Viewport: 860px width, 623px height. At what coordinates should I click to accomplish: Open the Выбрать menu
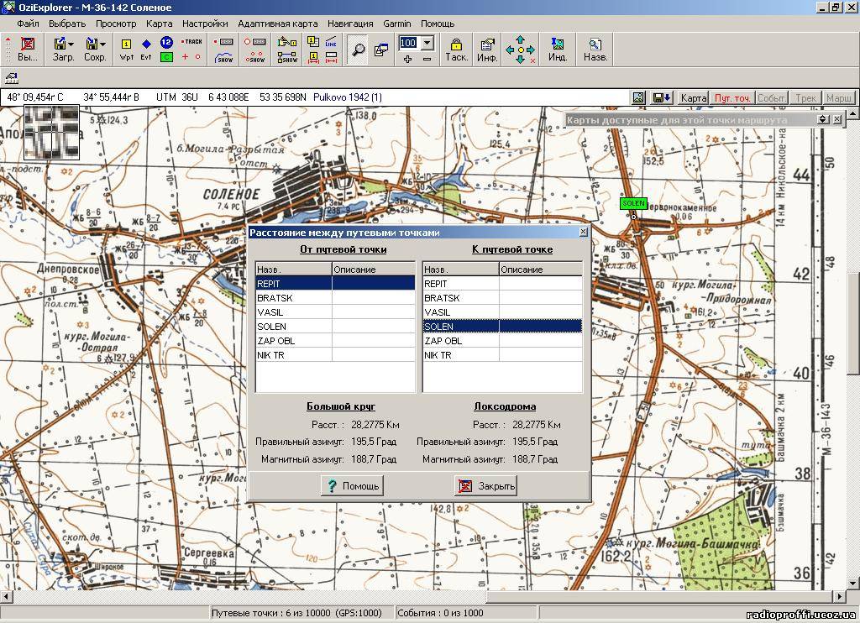point(67,24)
